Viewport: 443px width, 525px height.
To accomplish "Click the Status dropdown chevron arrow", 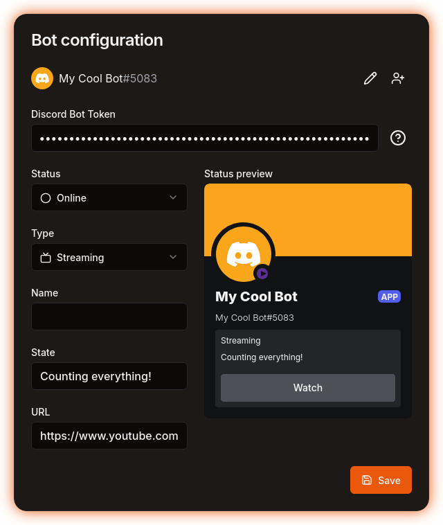I will coord(173,197).
